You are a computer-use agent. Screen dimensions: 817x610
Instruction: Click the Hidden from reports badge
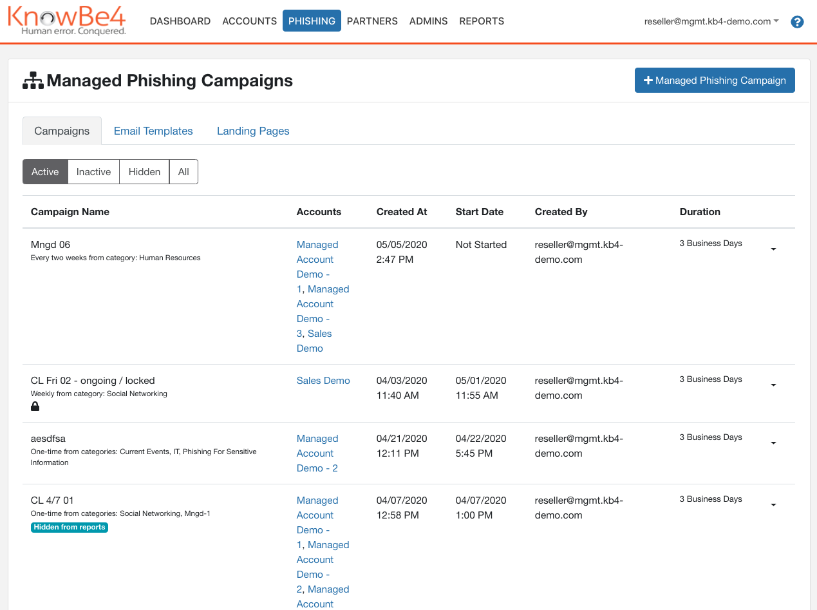[69, 527]
